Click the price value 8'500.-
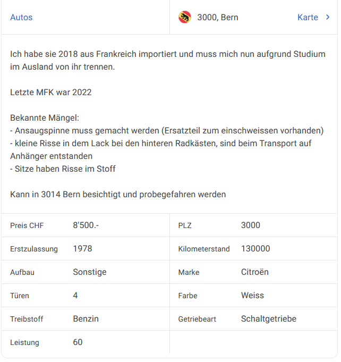The image size is (341, 362). coord(86,225)
